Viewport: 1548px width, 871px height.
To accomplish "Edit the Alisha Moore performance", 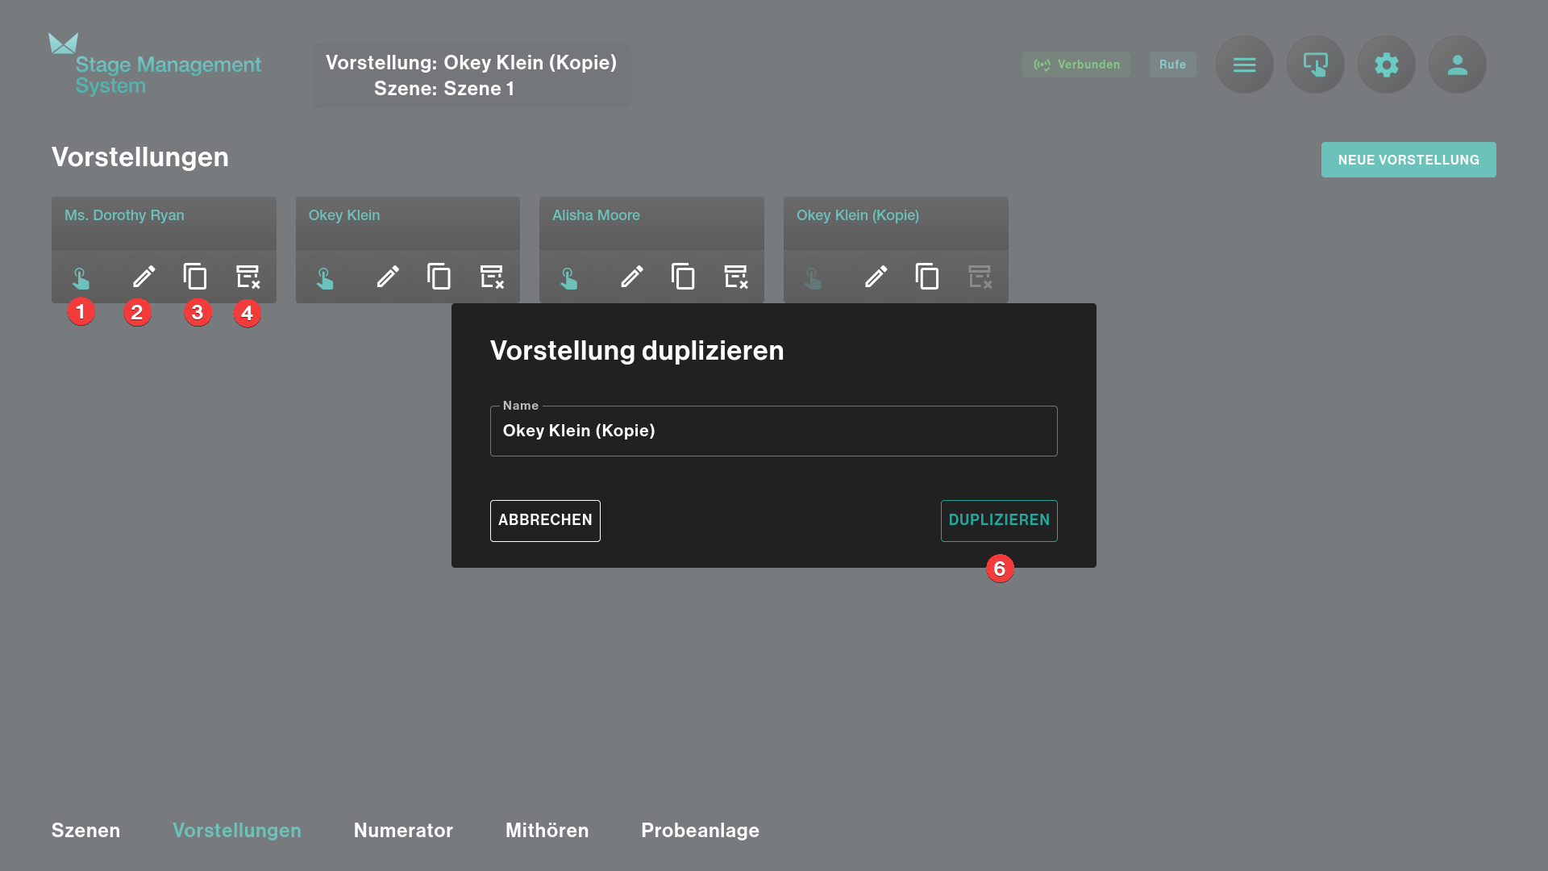I will 631,277.
